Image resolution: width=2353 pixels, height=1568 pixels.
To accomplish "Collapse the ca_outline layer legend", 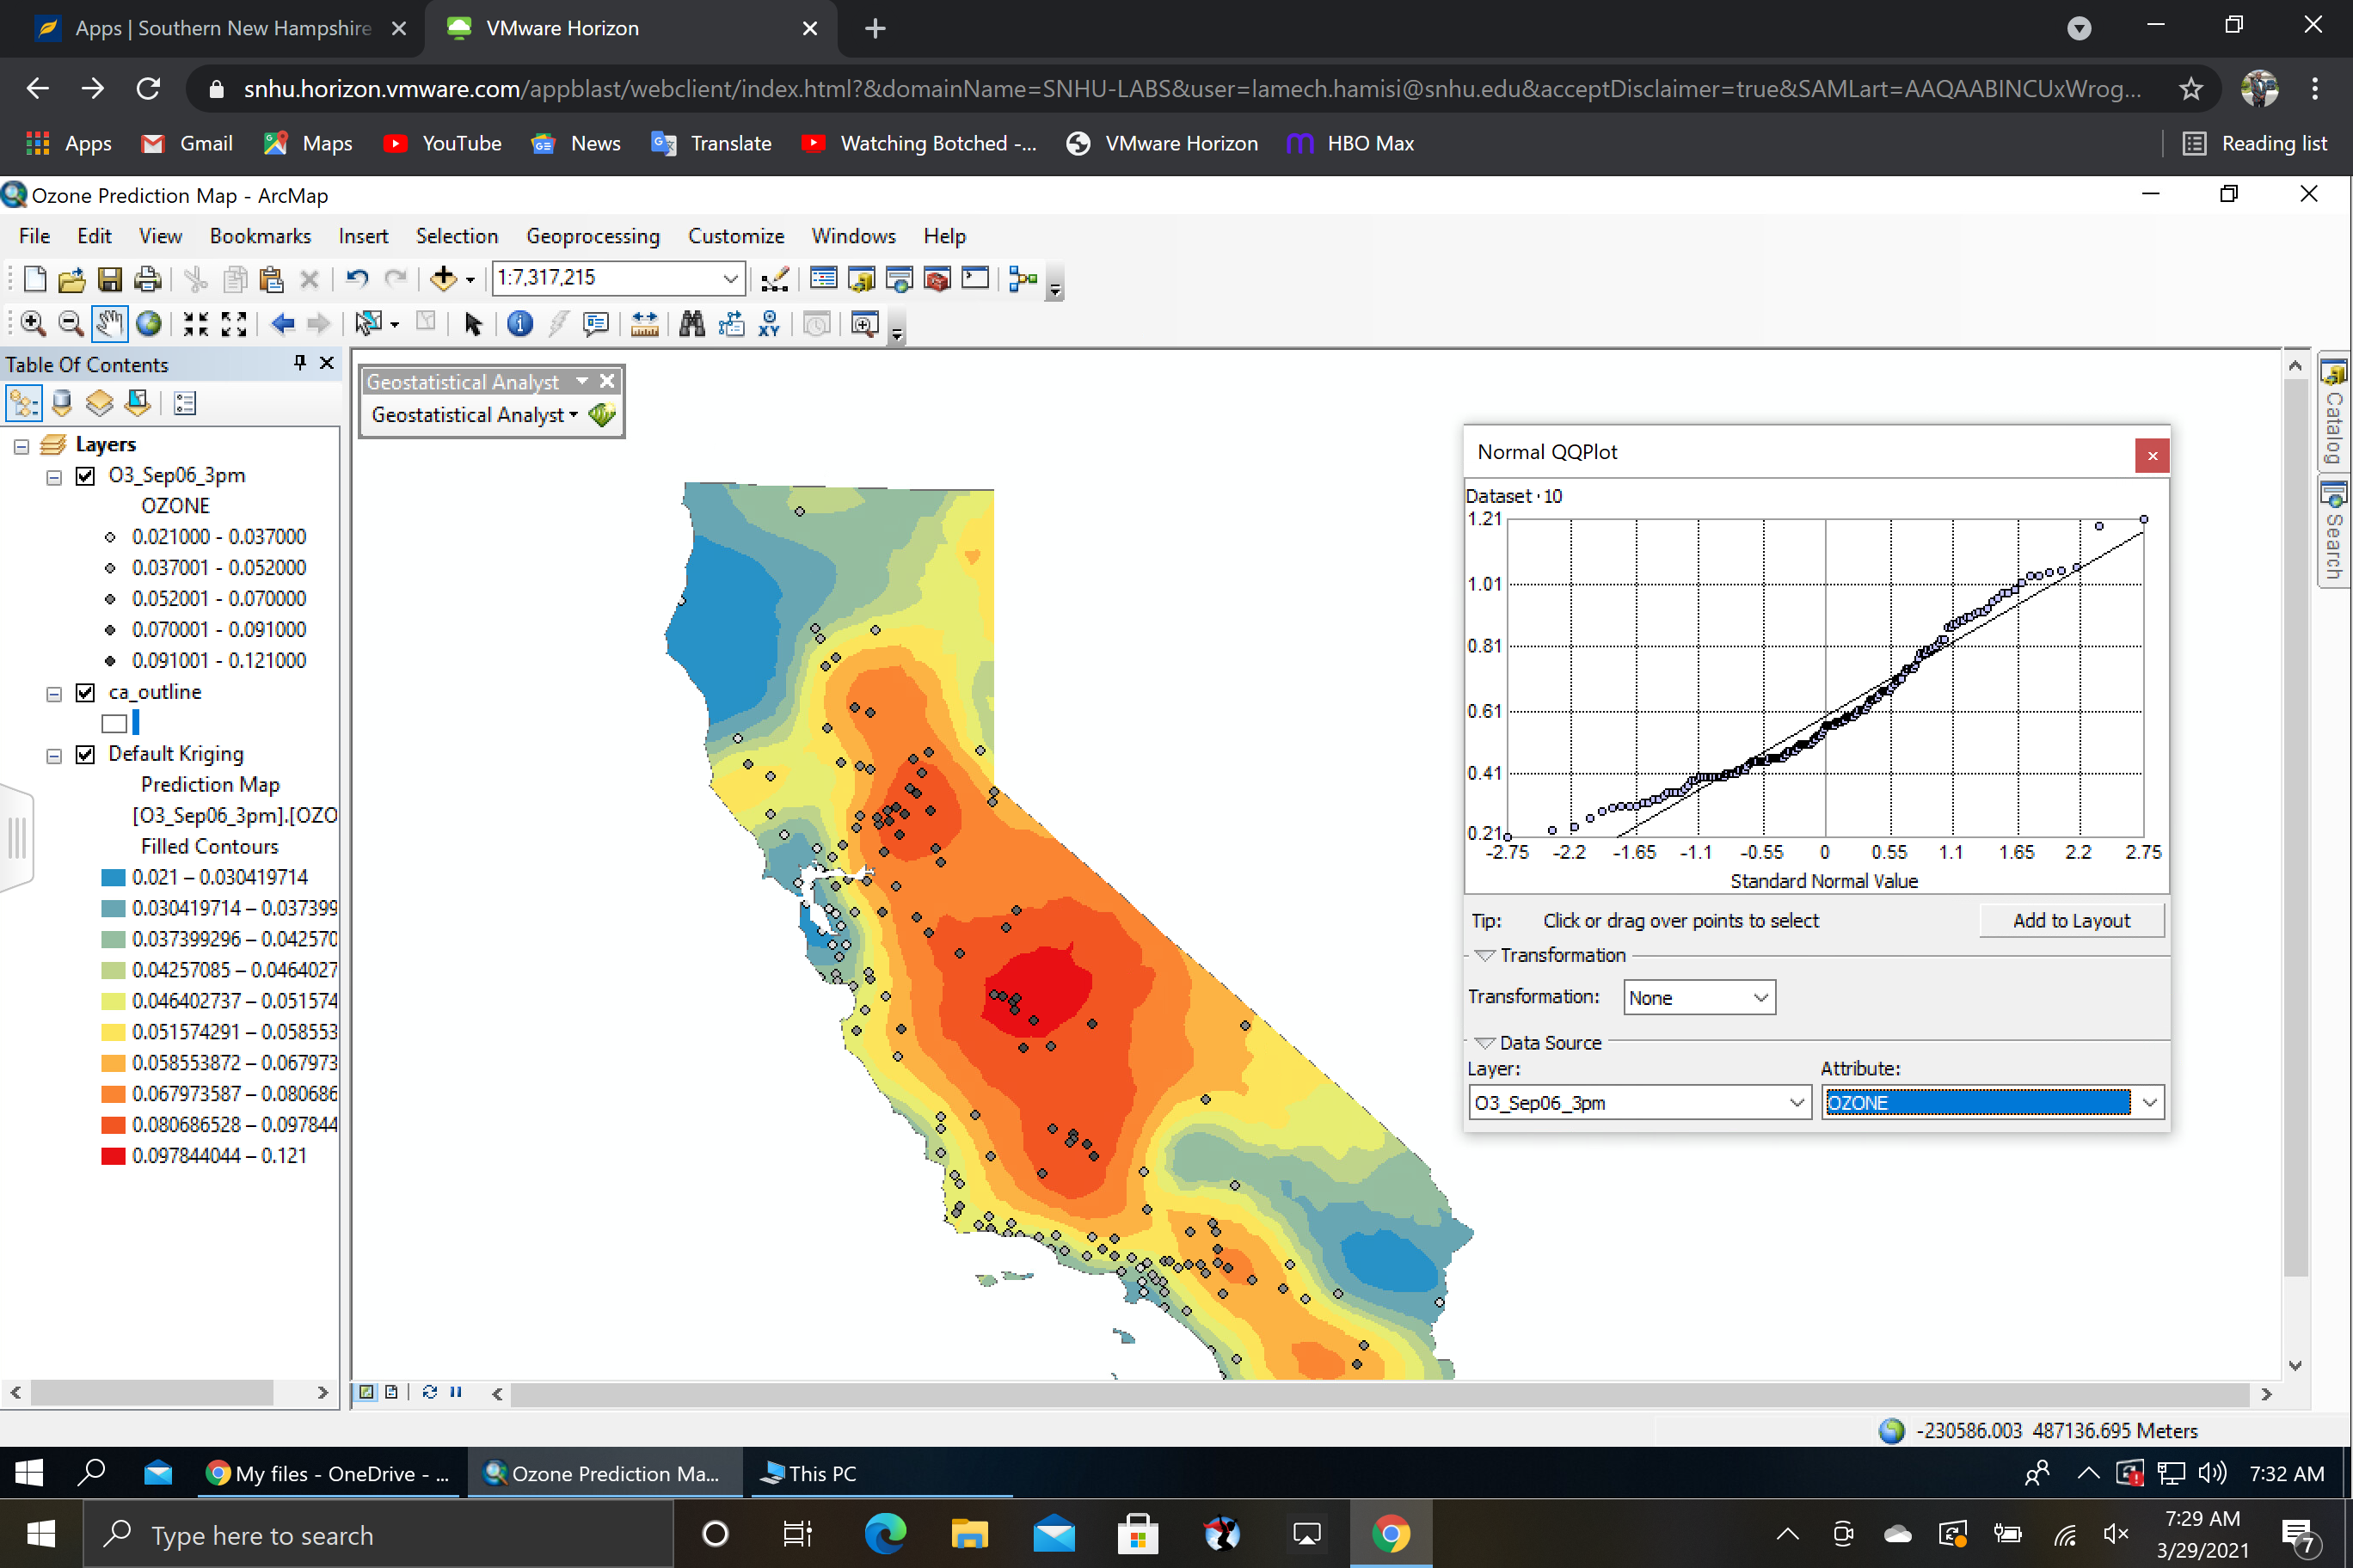I will pos(54,694).
